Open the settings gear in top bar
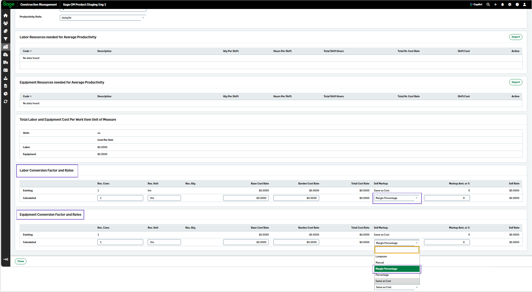532x292 pixels. point(510,4)
